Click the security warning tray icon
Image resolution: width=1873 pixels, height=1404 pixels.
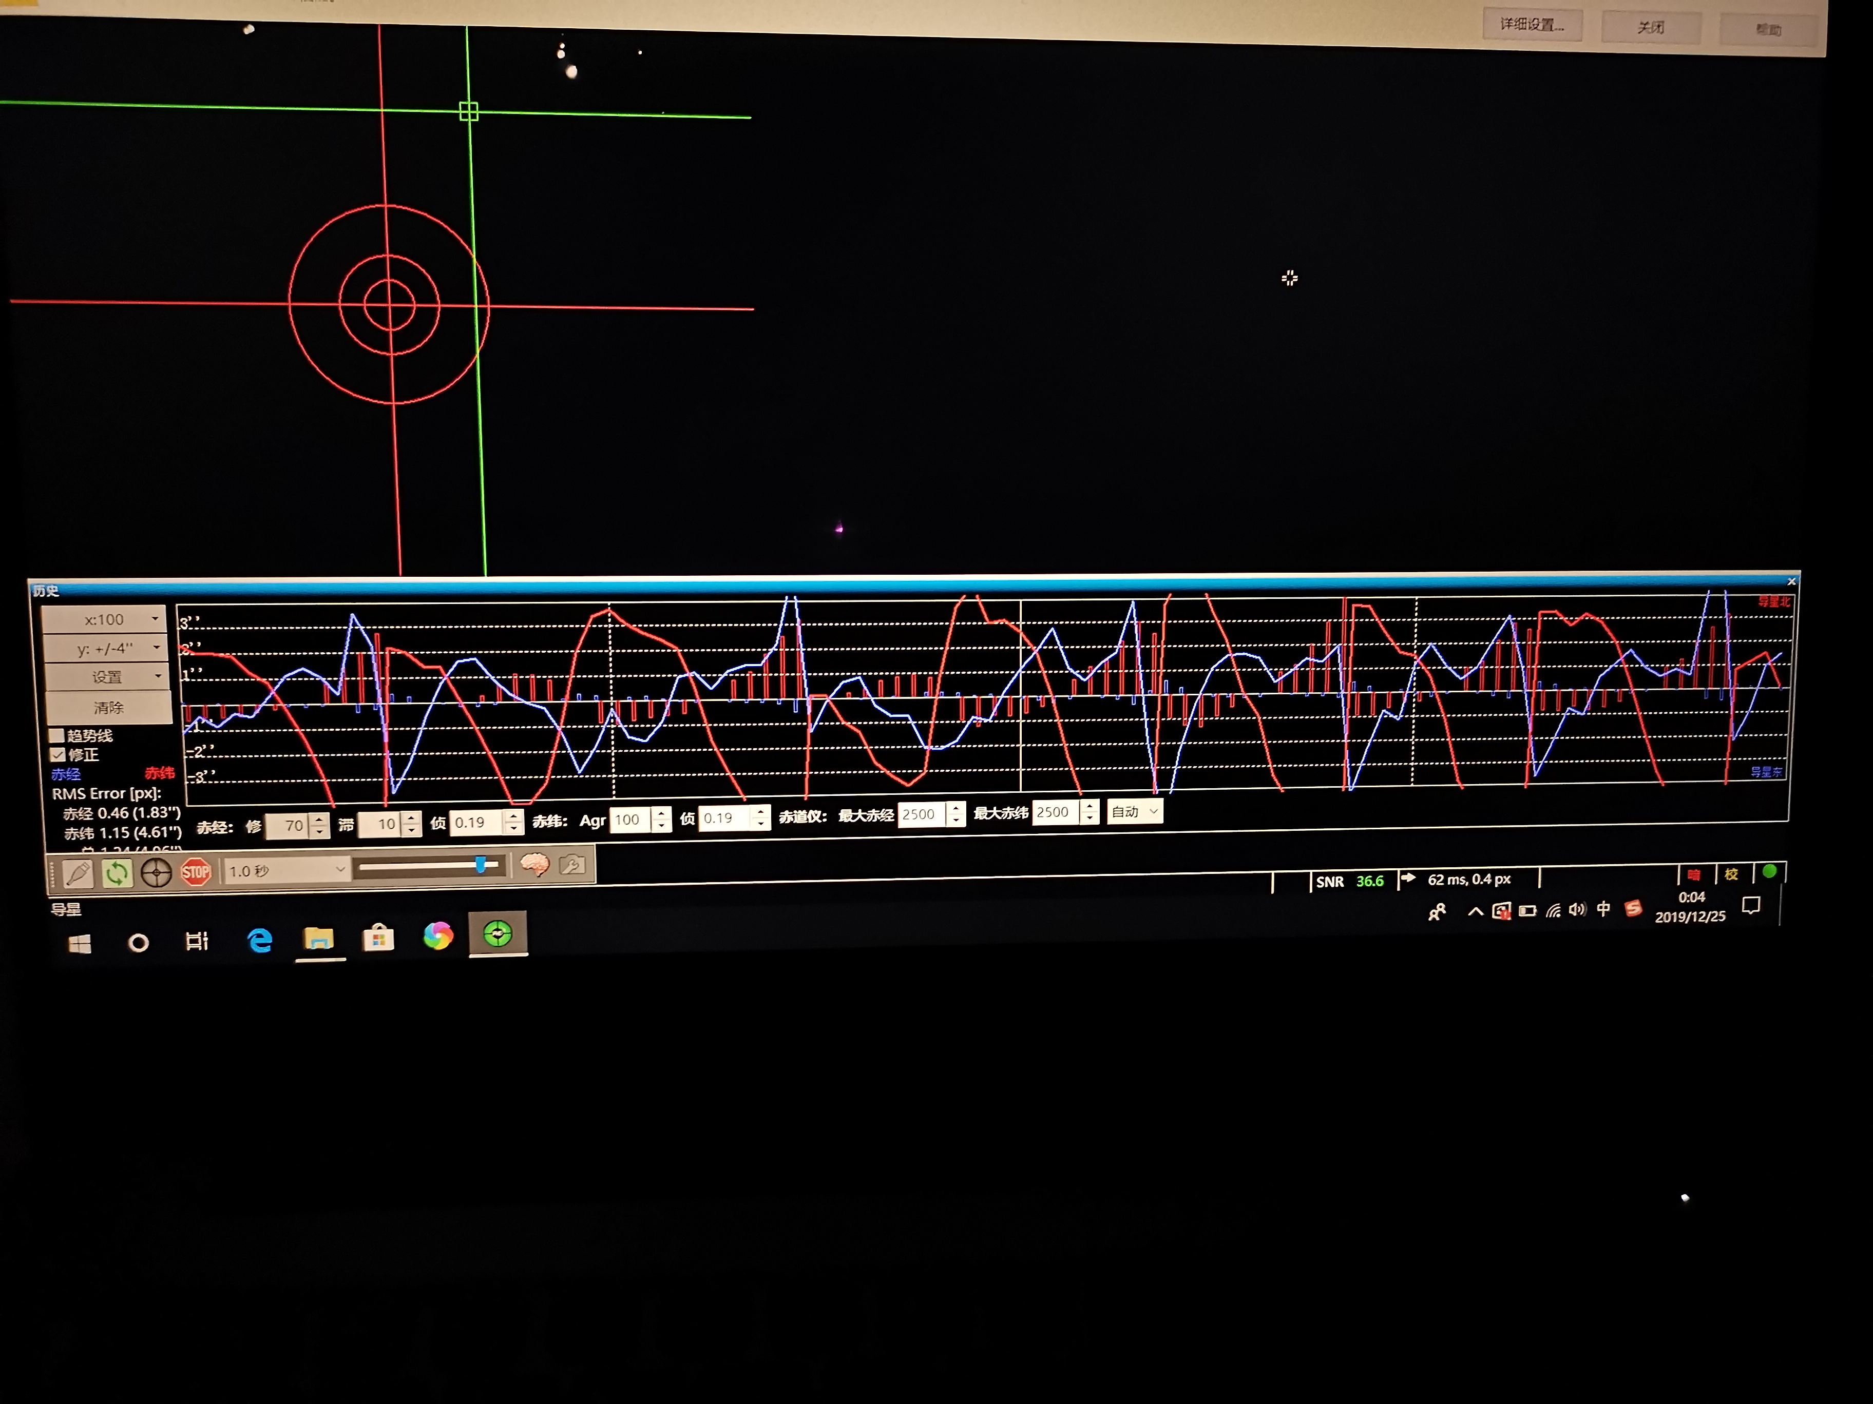1501,911
